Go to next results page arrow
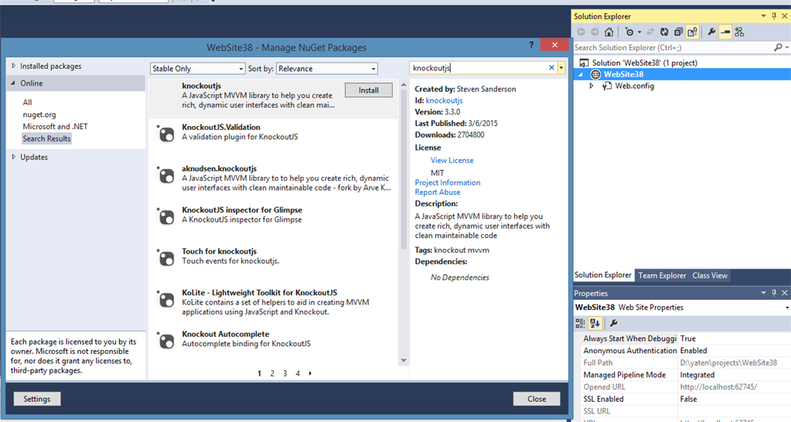The height and width of the screenshot is (422, 791). [310, 373]
